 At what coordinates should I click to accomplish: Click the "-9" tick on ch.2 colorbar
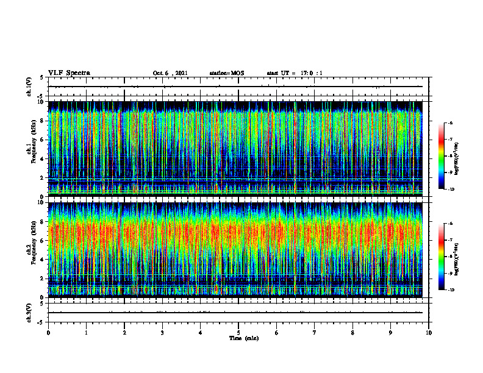(450, 273)
